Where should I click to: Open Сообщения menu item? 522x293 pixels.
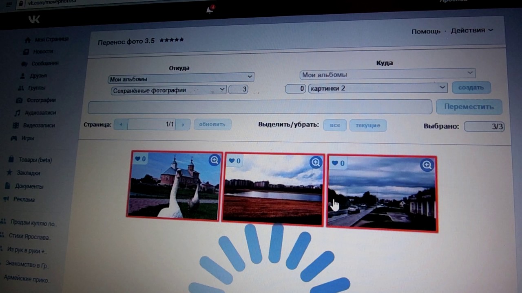45,63
